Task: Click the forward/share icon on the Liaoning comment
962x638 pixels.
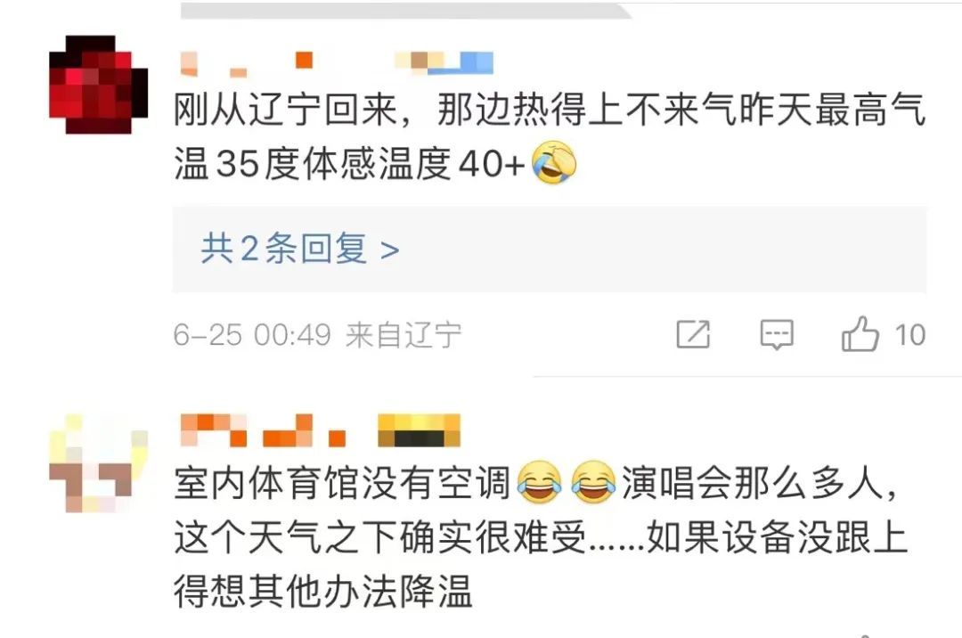Action: [693, 334]
